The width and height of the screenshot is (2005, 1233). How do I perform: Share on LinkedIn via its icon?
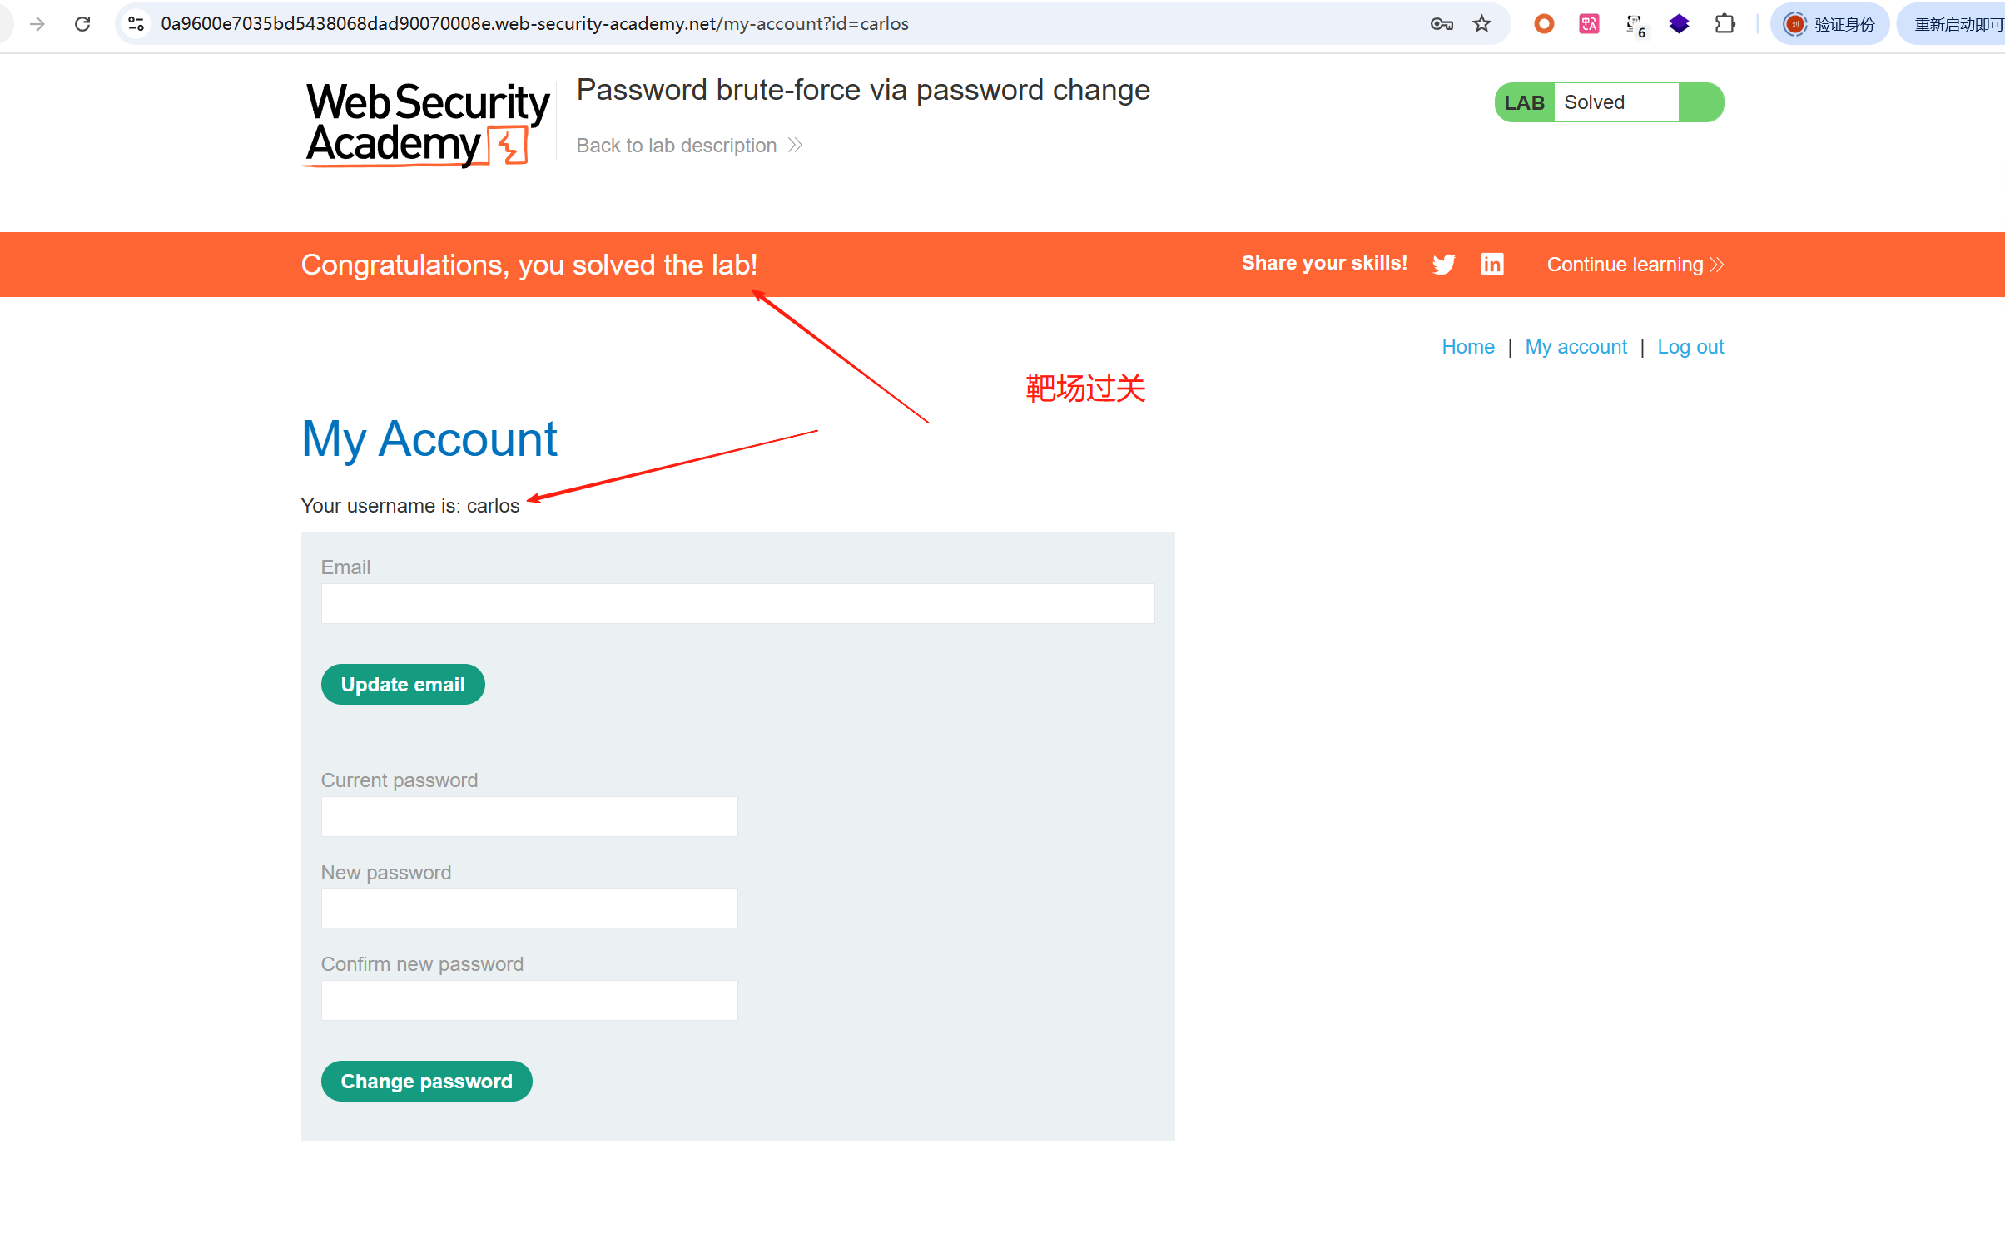[x=1492, y=264]
